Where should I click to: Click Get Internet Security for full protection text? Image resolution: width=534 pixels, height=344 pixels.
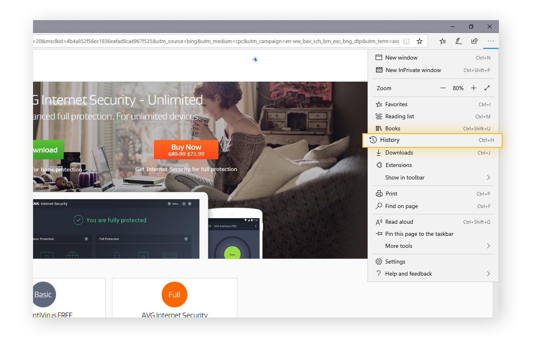(x=186, y=169)
